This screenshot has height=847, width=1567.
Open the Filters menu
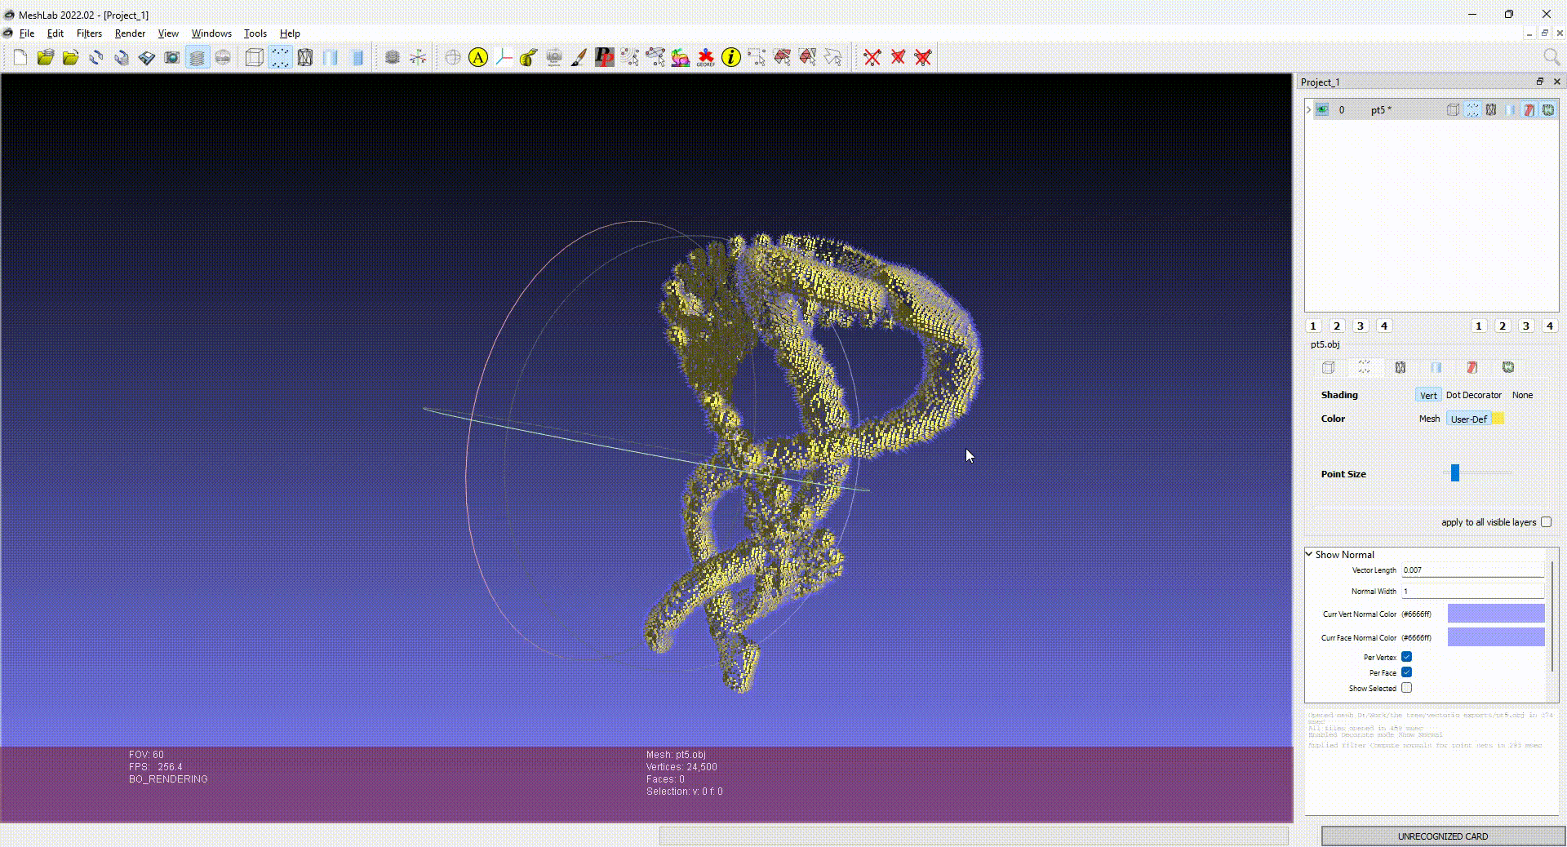(x=89, y=33)
